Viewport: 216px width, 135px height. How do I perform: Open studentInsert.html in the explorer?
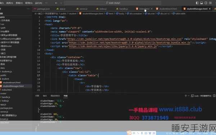point(12,82)
